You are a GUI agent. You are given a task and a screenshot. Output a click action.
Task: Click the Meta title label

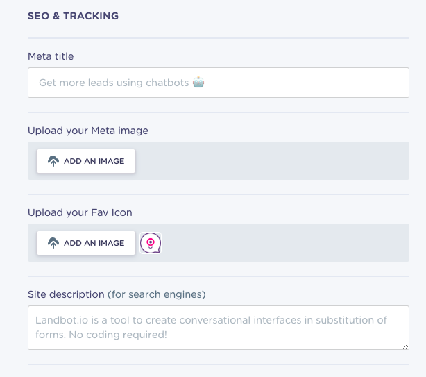point(51,56)
